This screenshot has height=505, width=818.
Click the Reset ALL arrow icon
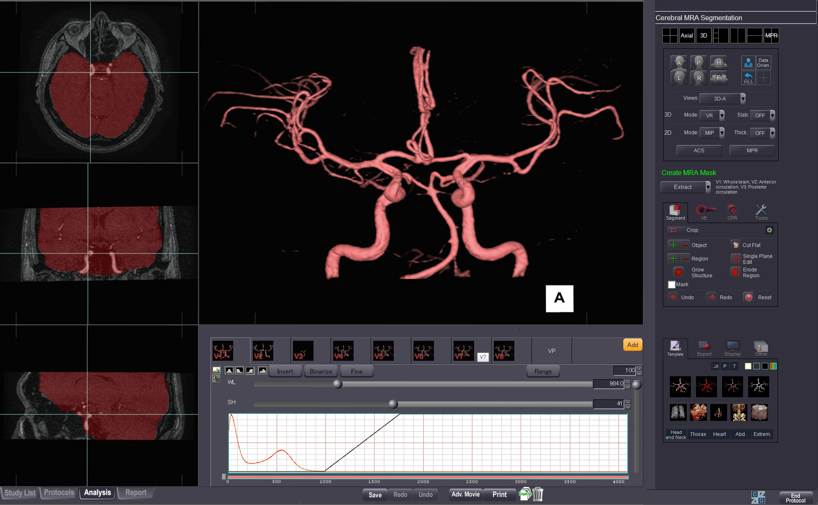click(748, 78)
